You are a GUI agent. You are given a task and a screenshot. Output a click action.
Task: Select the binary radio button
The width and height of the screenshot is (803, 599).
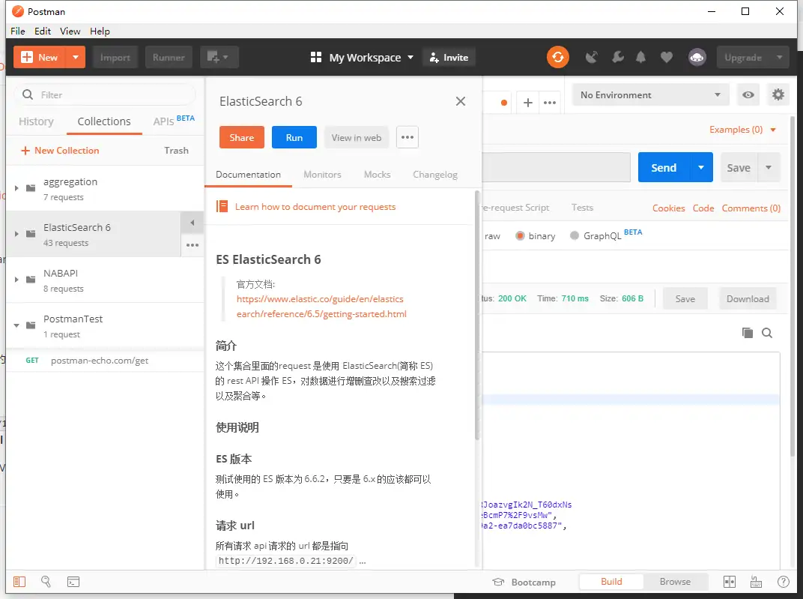(521, 235)
